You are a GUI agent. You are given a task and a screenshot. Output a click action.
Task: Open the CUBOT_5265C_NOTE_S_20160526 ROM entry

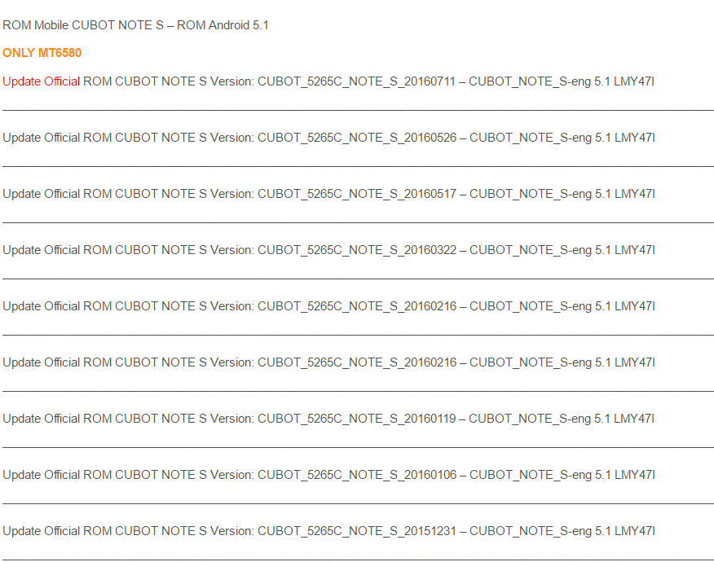[x=357, y=138]
